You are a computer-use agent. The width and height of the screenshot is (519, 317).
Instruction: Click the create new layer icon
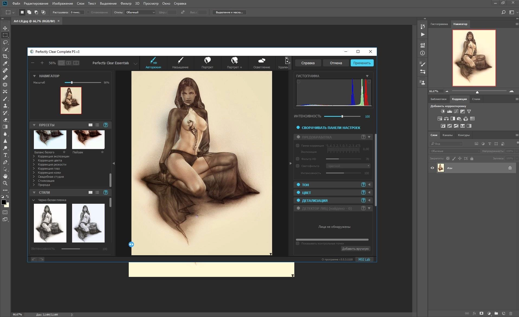[503, 313]
